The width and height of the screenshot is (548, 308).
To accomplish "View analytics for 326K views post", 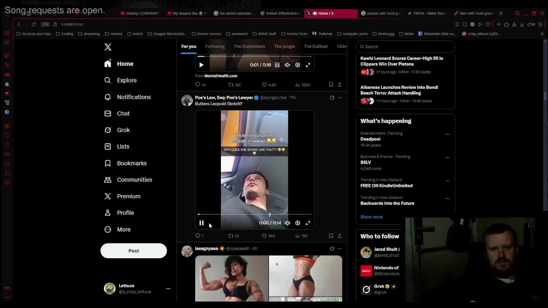I will (303, 85).
